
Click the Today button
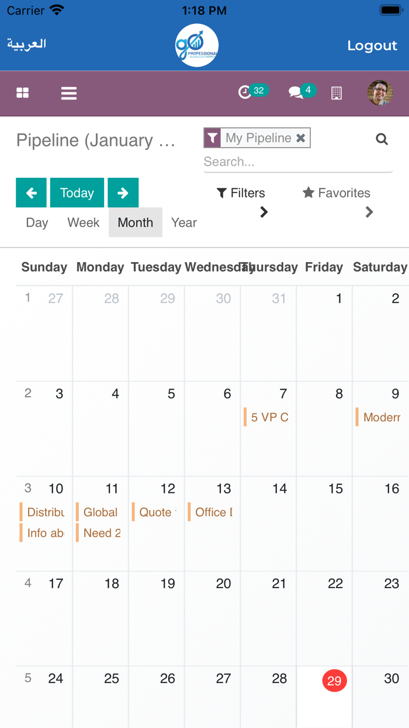pyautogui.click(x=77, y=193)
